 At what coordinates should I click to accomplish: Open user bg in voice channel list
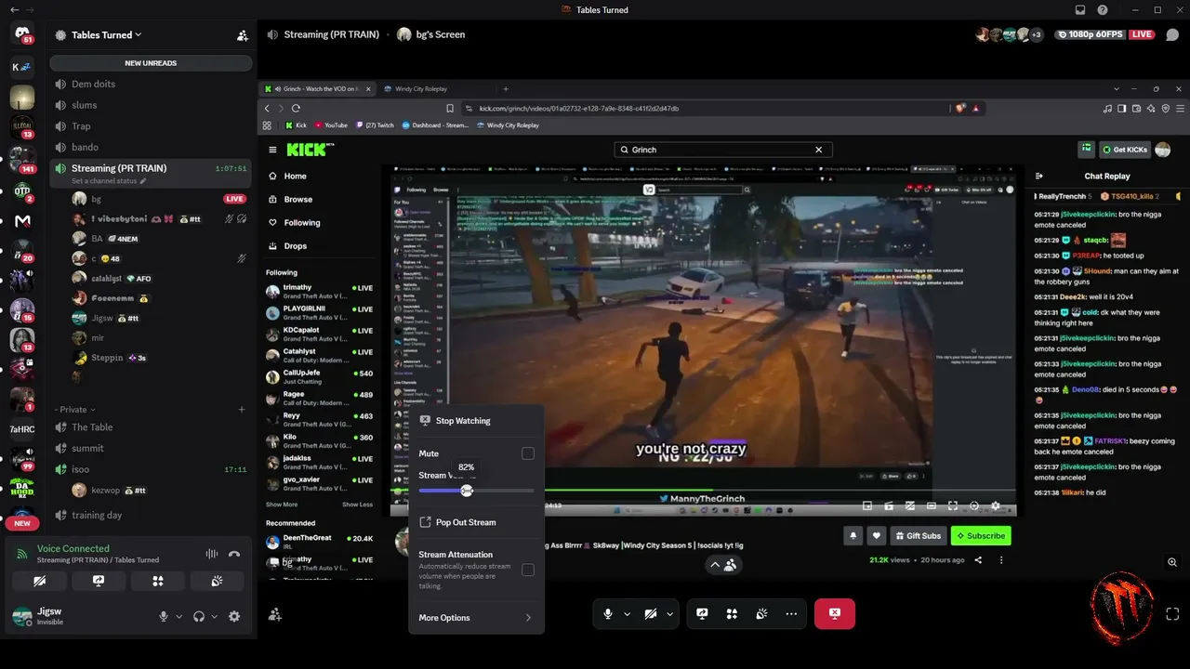click(160, 199)
